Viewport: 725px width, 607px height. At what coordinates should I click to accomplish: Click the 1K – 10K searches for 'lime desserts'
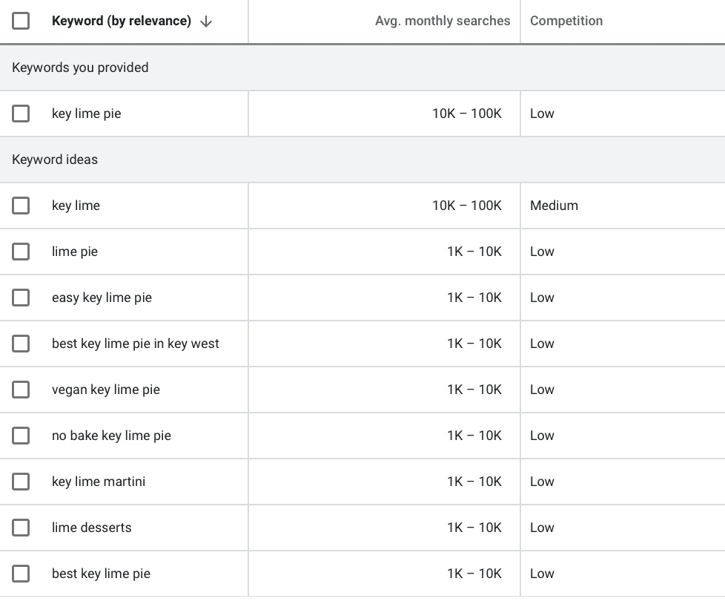point(474,528)
